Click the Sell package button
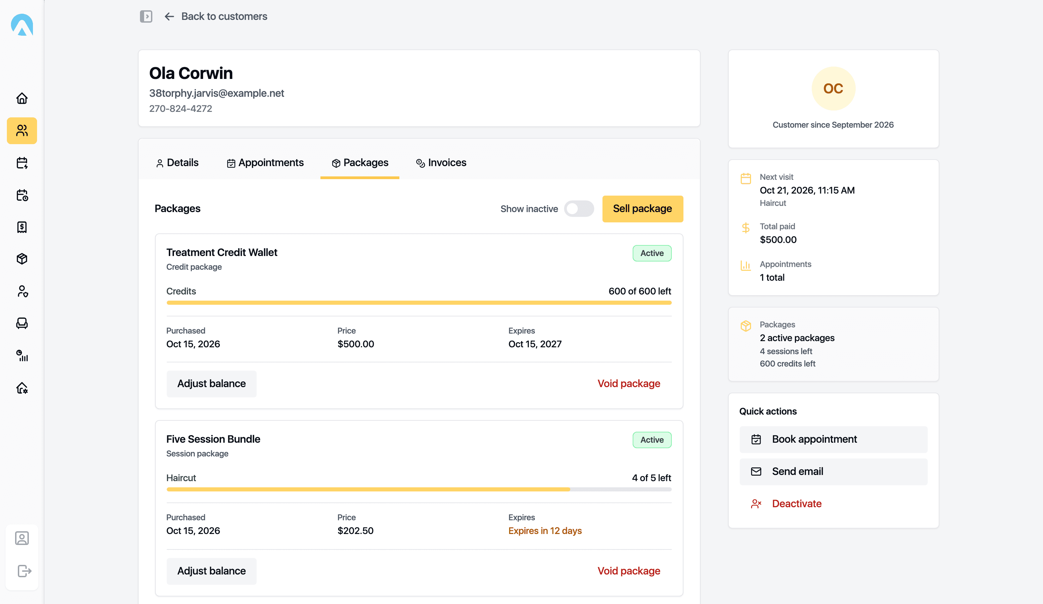 click(x=642, y=209)
